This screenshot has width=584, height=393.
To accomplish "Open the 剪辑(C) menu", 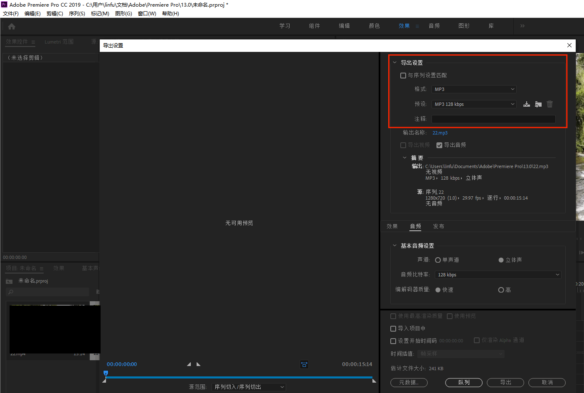I will 55,14.
